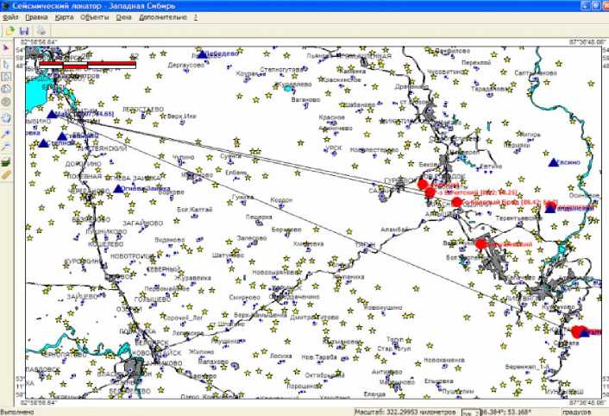This screenshot has height=416, width=609.
Task: Open the green layers icon in sidebar
Action: click(6, 162)
